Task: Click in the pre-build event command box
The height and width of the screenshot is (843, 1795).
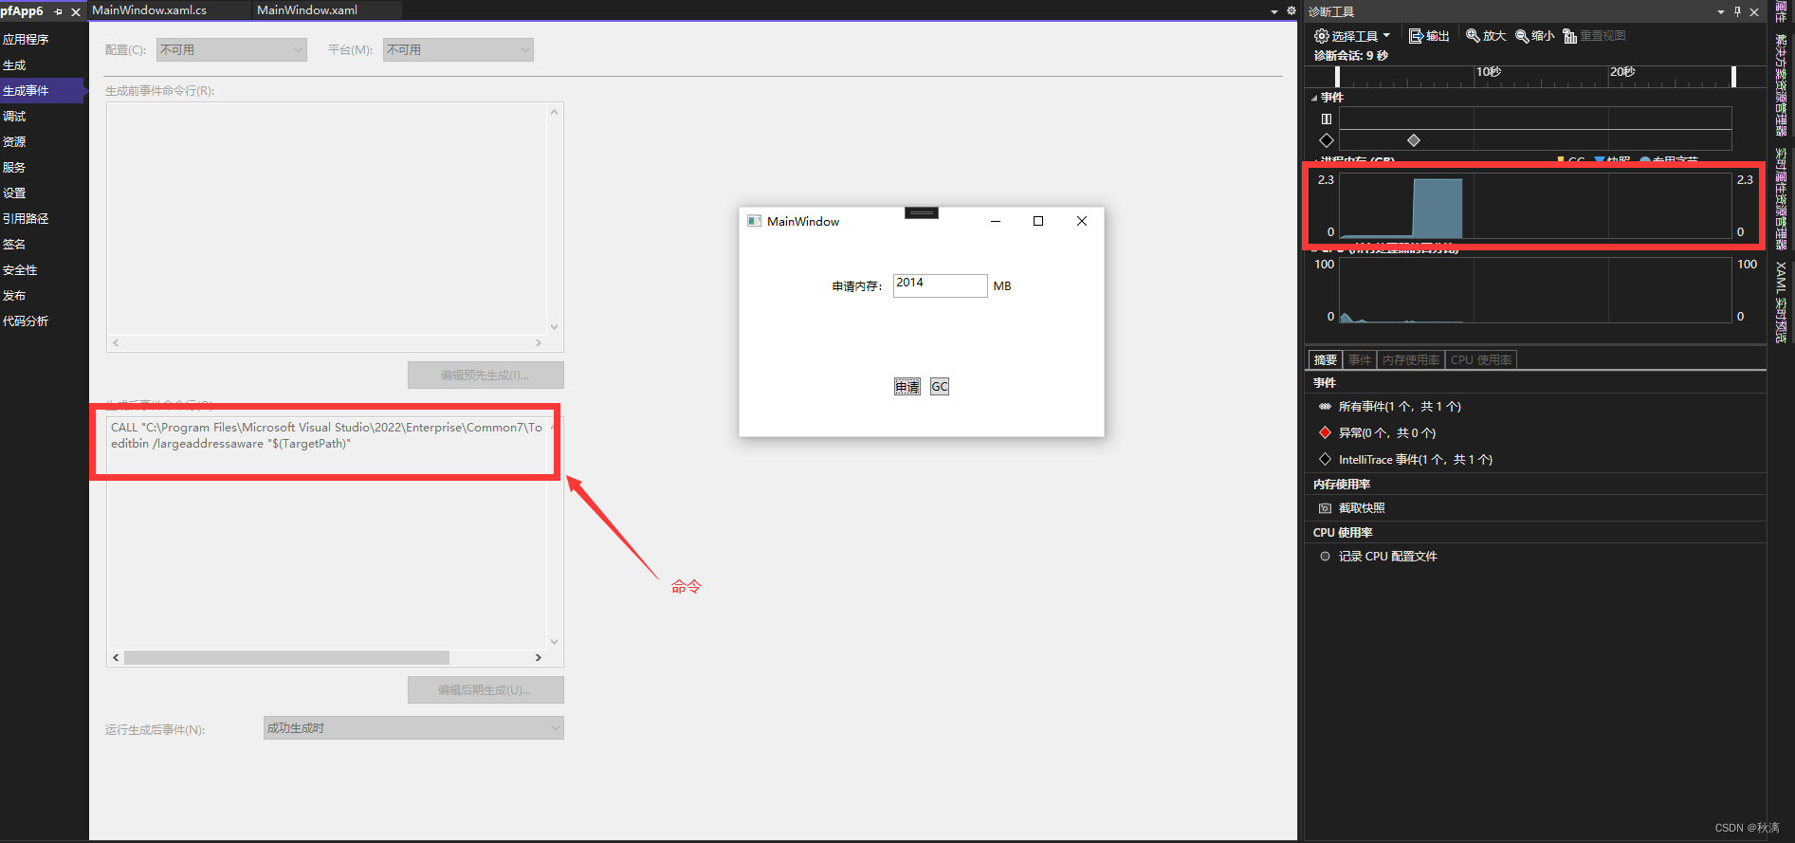Action: [327, 218]
